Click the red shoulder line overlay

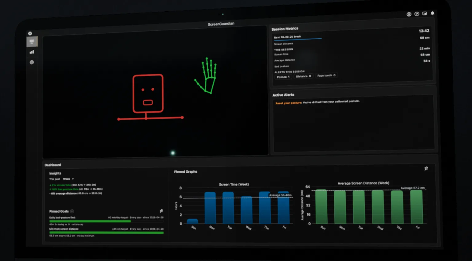click(150, 118)
